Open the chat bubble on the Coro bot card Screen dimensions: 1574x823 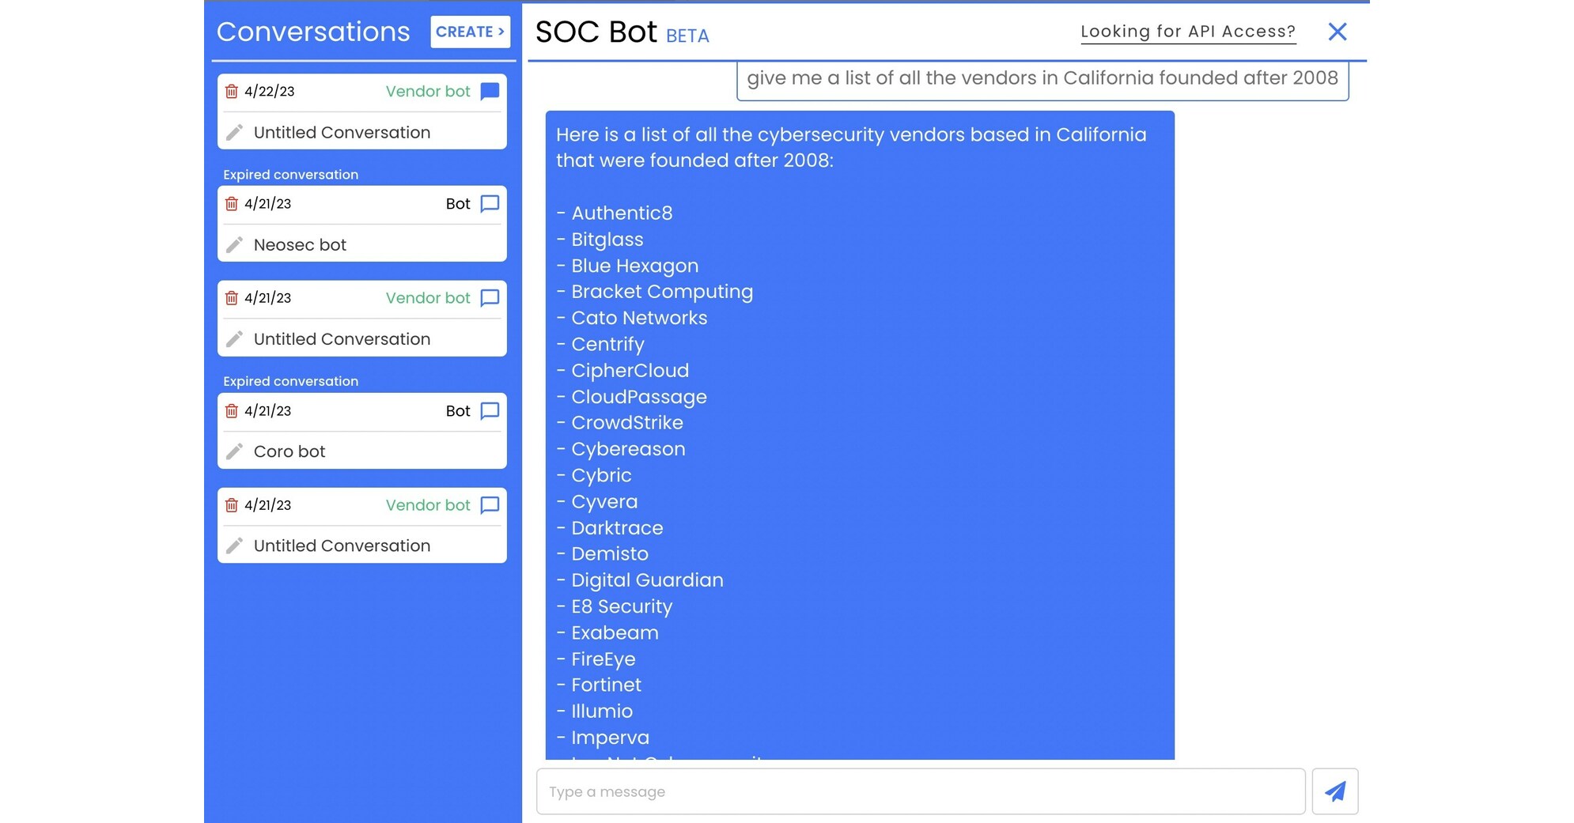click(490, 410)
